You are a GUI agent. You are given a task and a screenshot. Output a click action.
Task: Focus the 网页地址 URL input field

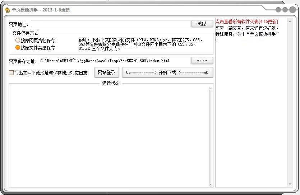tap(111, 24)
